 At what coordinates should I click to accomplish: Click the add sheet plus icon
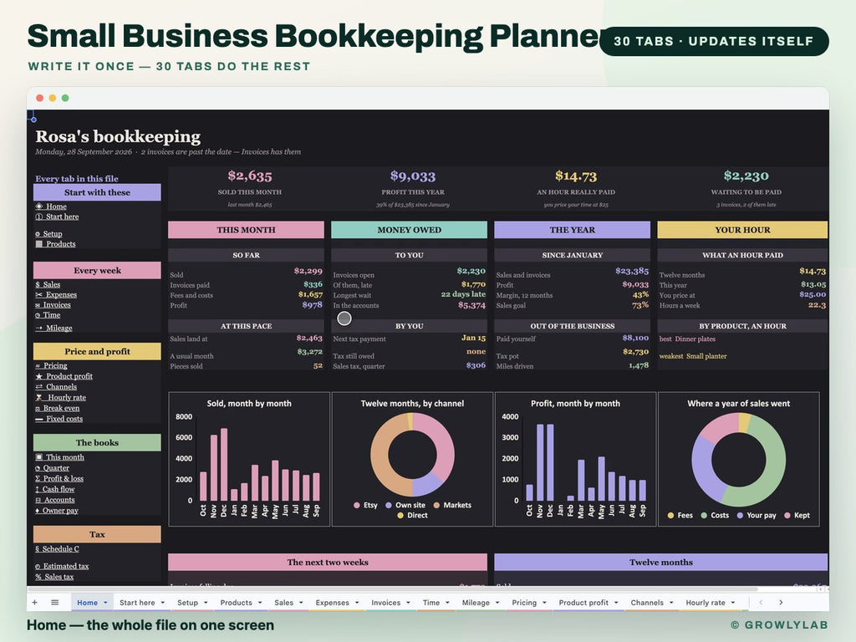point(35,602)
